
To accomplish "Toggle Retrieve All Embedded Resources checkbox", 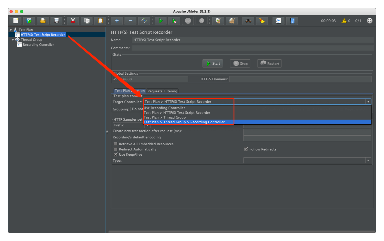I will tap(115, 144).
